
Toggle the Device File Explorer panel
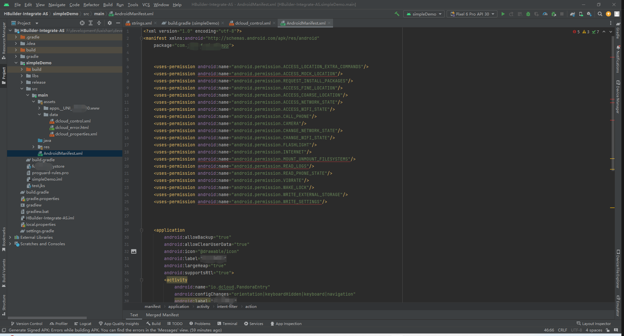click(618, 269)
